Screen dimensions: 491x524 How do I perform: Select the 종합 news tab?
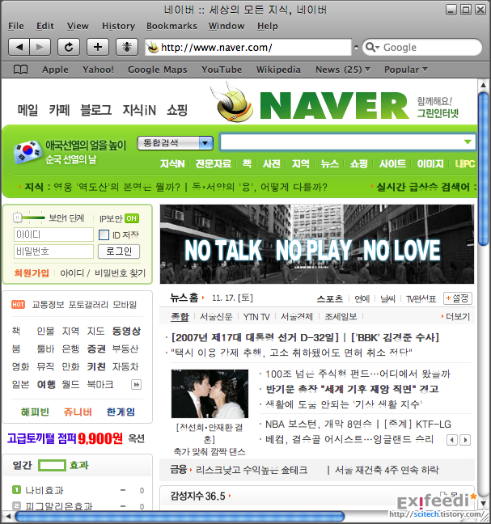click(180, 316)
